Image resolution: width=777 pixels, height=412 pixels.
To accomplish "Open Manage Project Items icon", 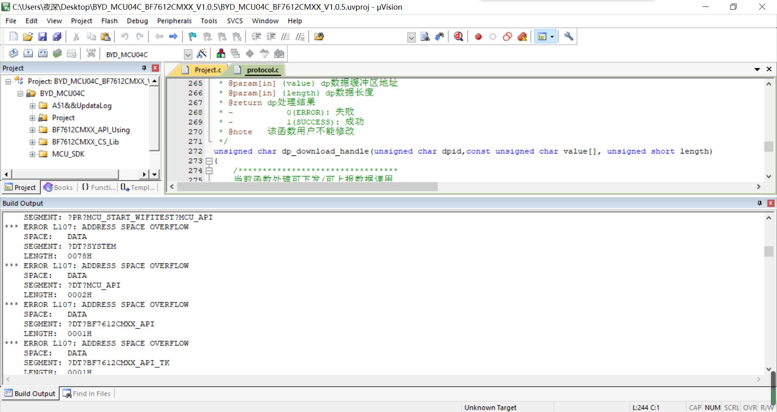I will [x=221, y=53].
